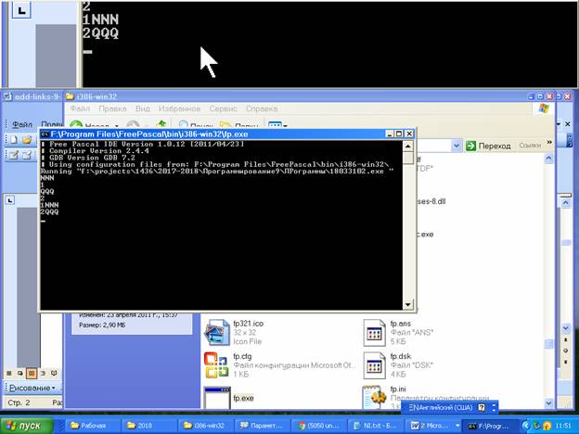Open the Рисование drawing menu in Word
Viewport: 579px width, 434px height.
(x=32, y=388)
